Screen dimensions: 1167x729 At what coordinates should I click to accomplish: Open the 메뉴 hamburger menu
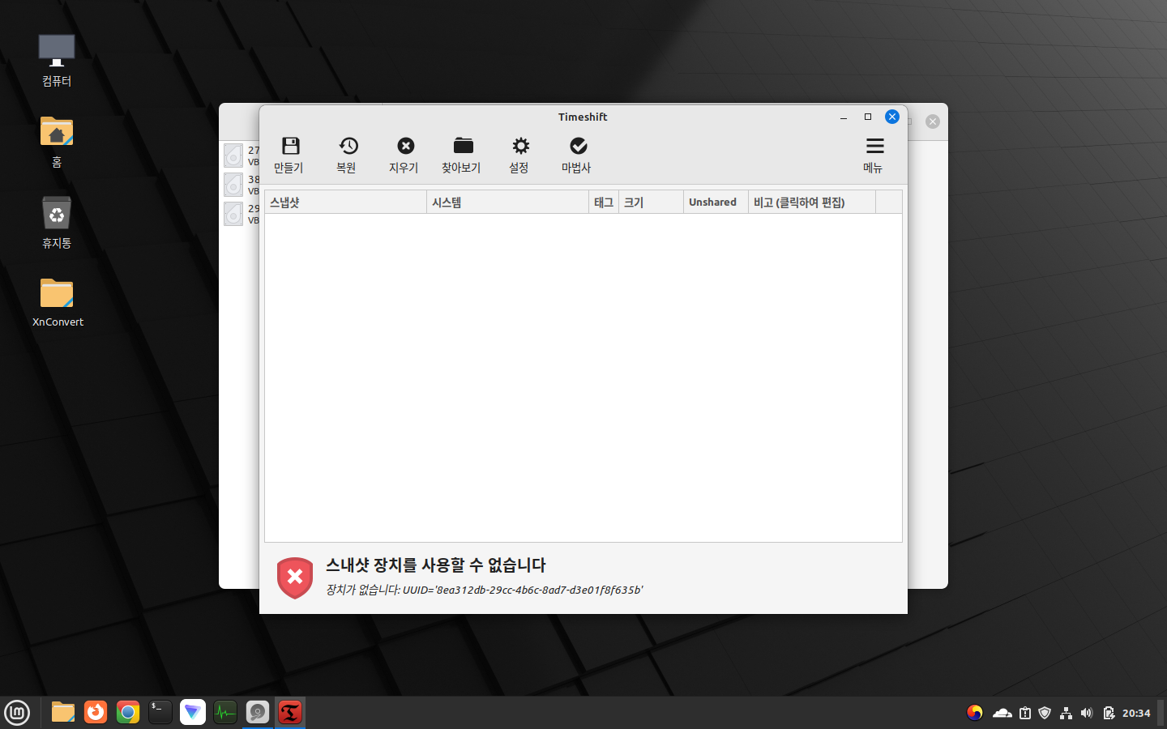(x=874, y=155)
